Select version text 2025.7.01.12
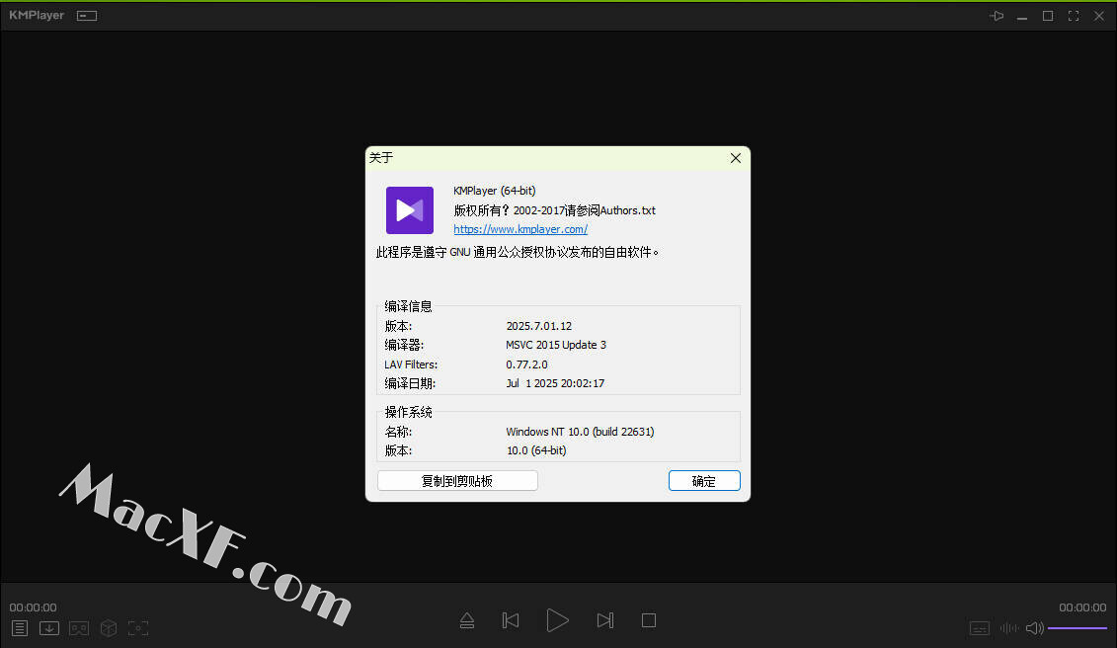Viewport: 1117px width, 648px height. (539, 326)
